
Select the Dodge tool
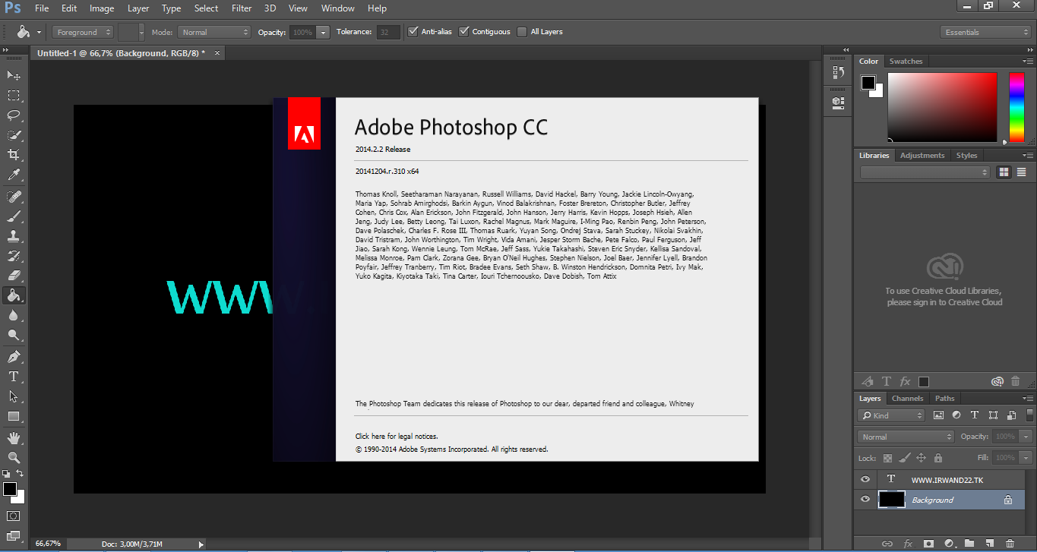click(x=14, y=335)
